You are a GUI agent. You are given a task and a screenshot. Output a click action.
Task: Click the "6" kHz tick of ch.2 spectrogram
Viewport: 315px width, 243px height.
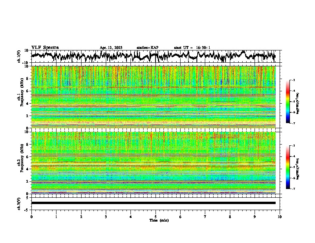27,157
